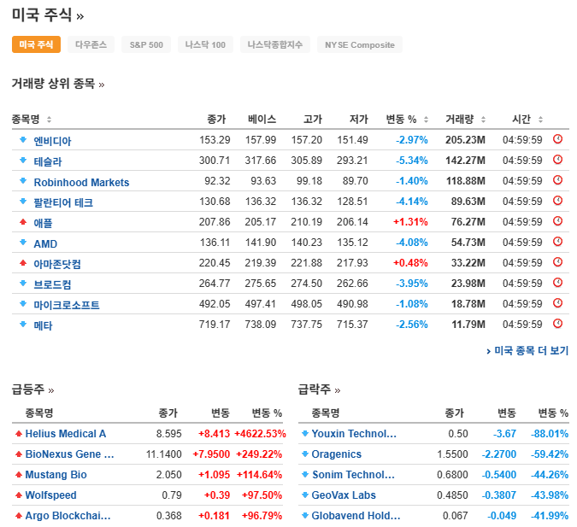Click the +4622.53% change value

[x=260, y=434]
